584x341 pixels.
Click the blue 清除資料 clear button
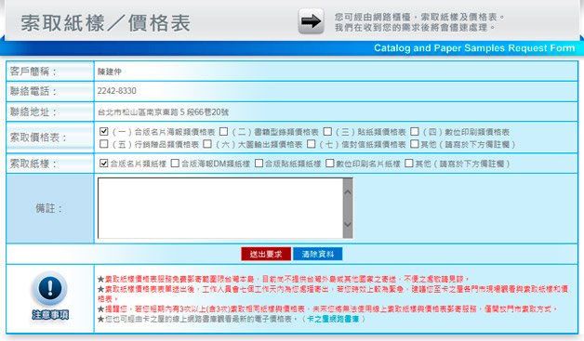tap(318, 254)
